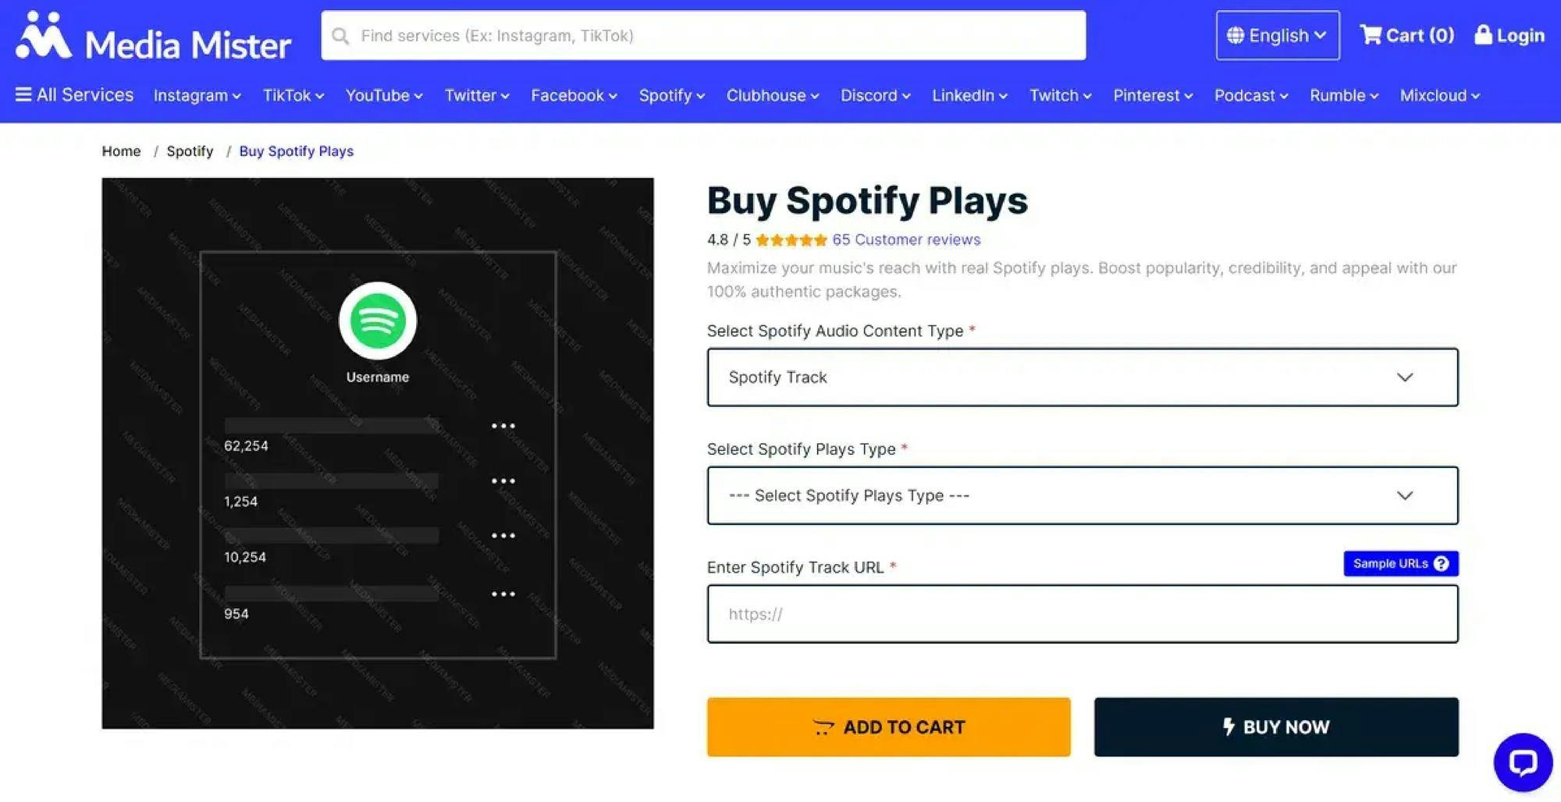
Task: Expand the Instagram navigation menu
Action: click(197, 95)
